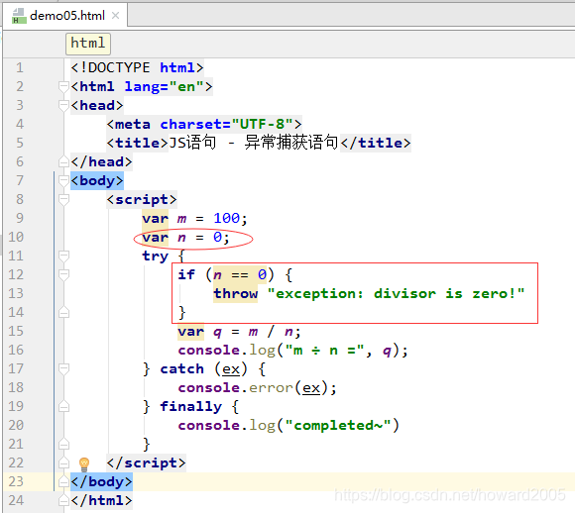Click line number 1 in the gutter

tap(20, 67)
